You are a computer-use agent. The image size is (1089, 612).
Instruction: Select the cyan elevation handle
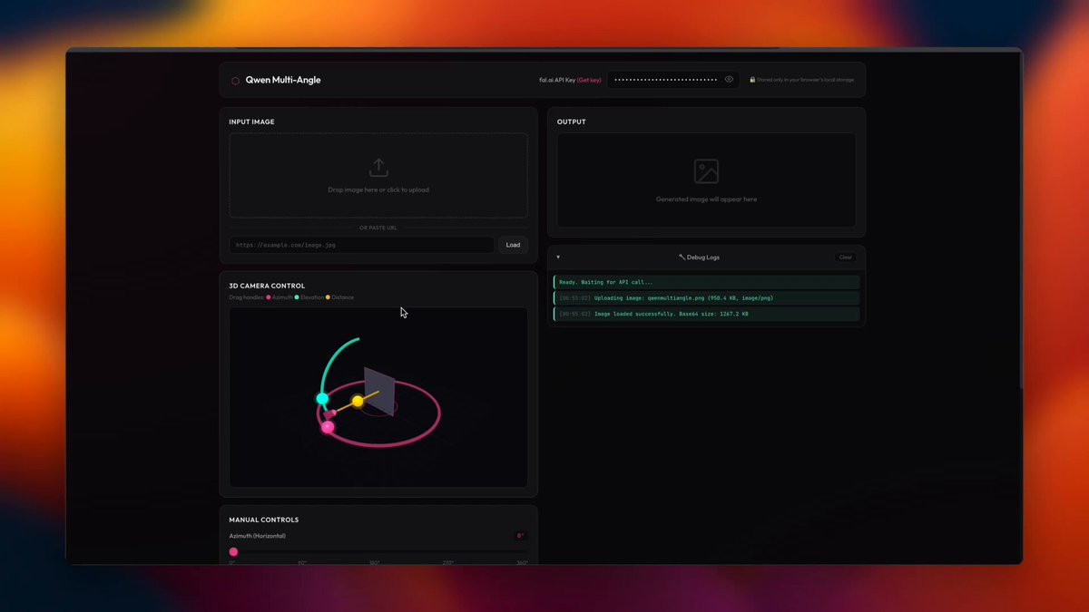(x=322, y=399)
